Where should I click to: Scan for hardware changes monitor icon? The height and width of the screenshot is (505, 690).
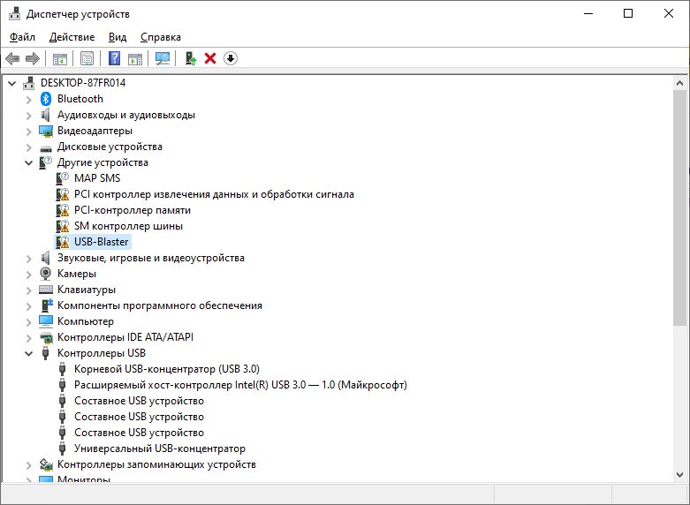[x=163, y=58]
